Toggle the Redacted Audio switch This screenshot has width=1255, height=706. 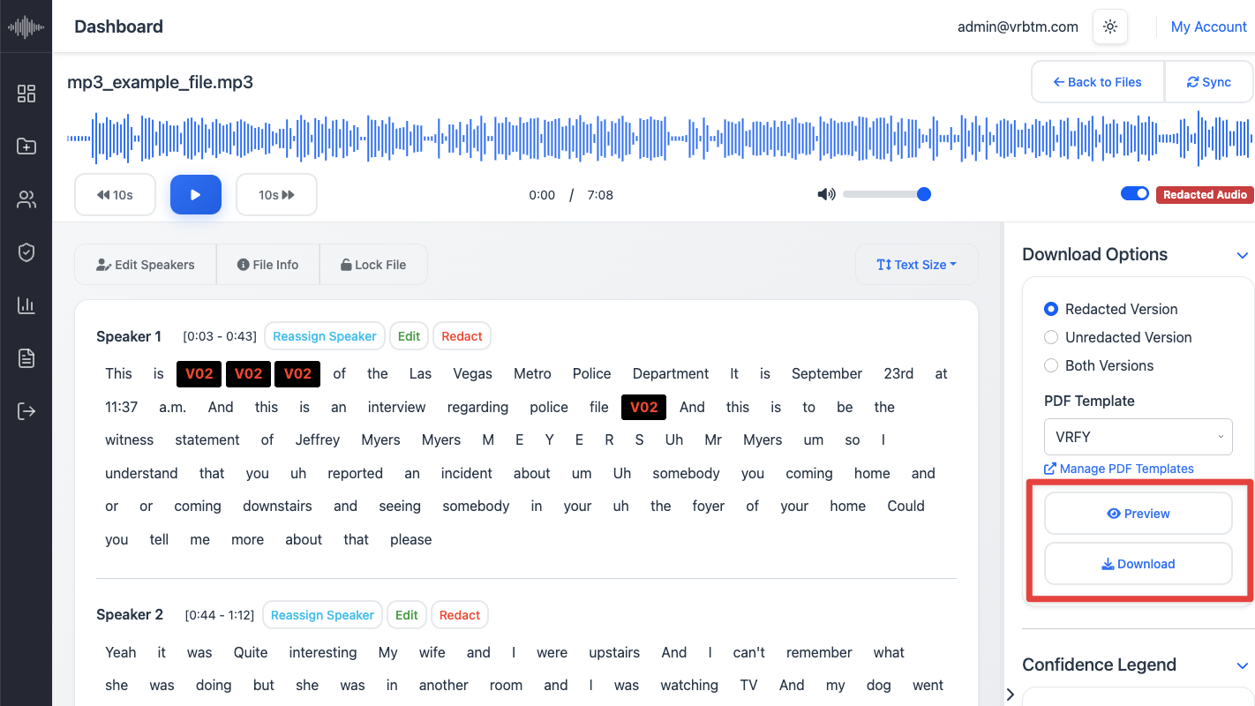pyautogui.click(x=1135, y=194)
